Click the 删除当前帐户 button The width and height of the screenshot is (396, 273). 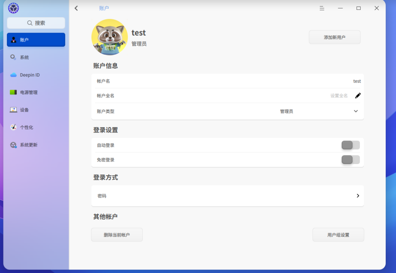(117, 235)
